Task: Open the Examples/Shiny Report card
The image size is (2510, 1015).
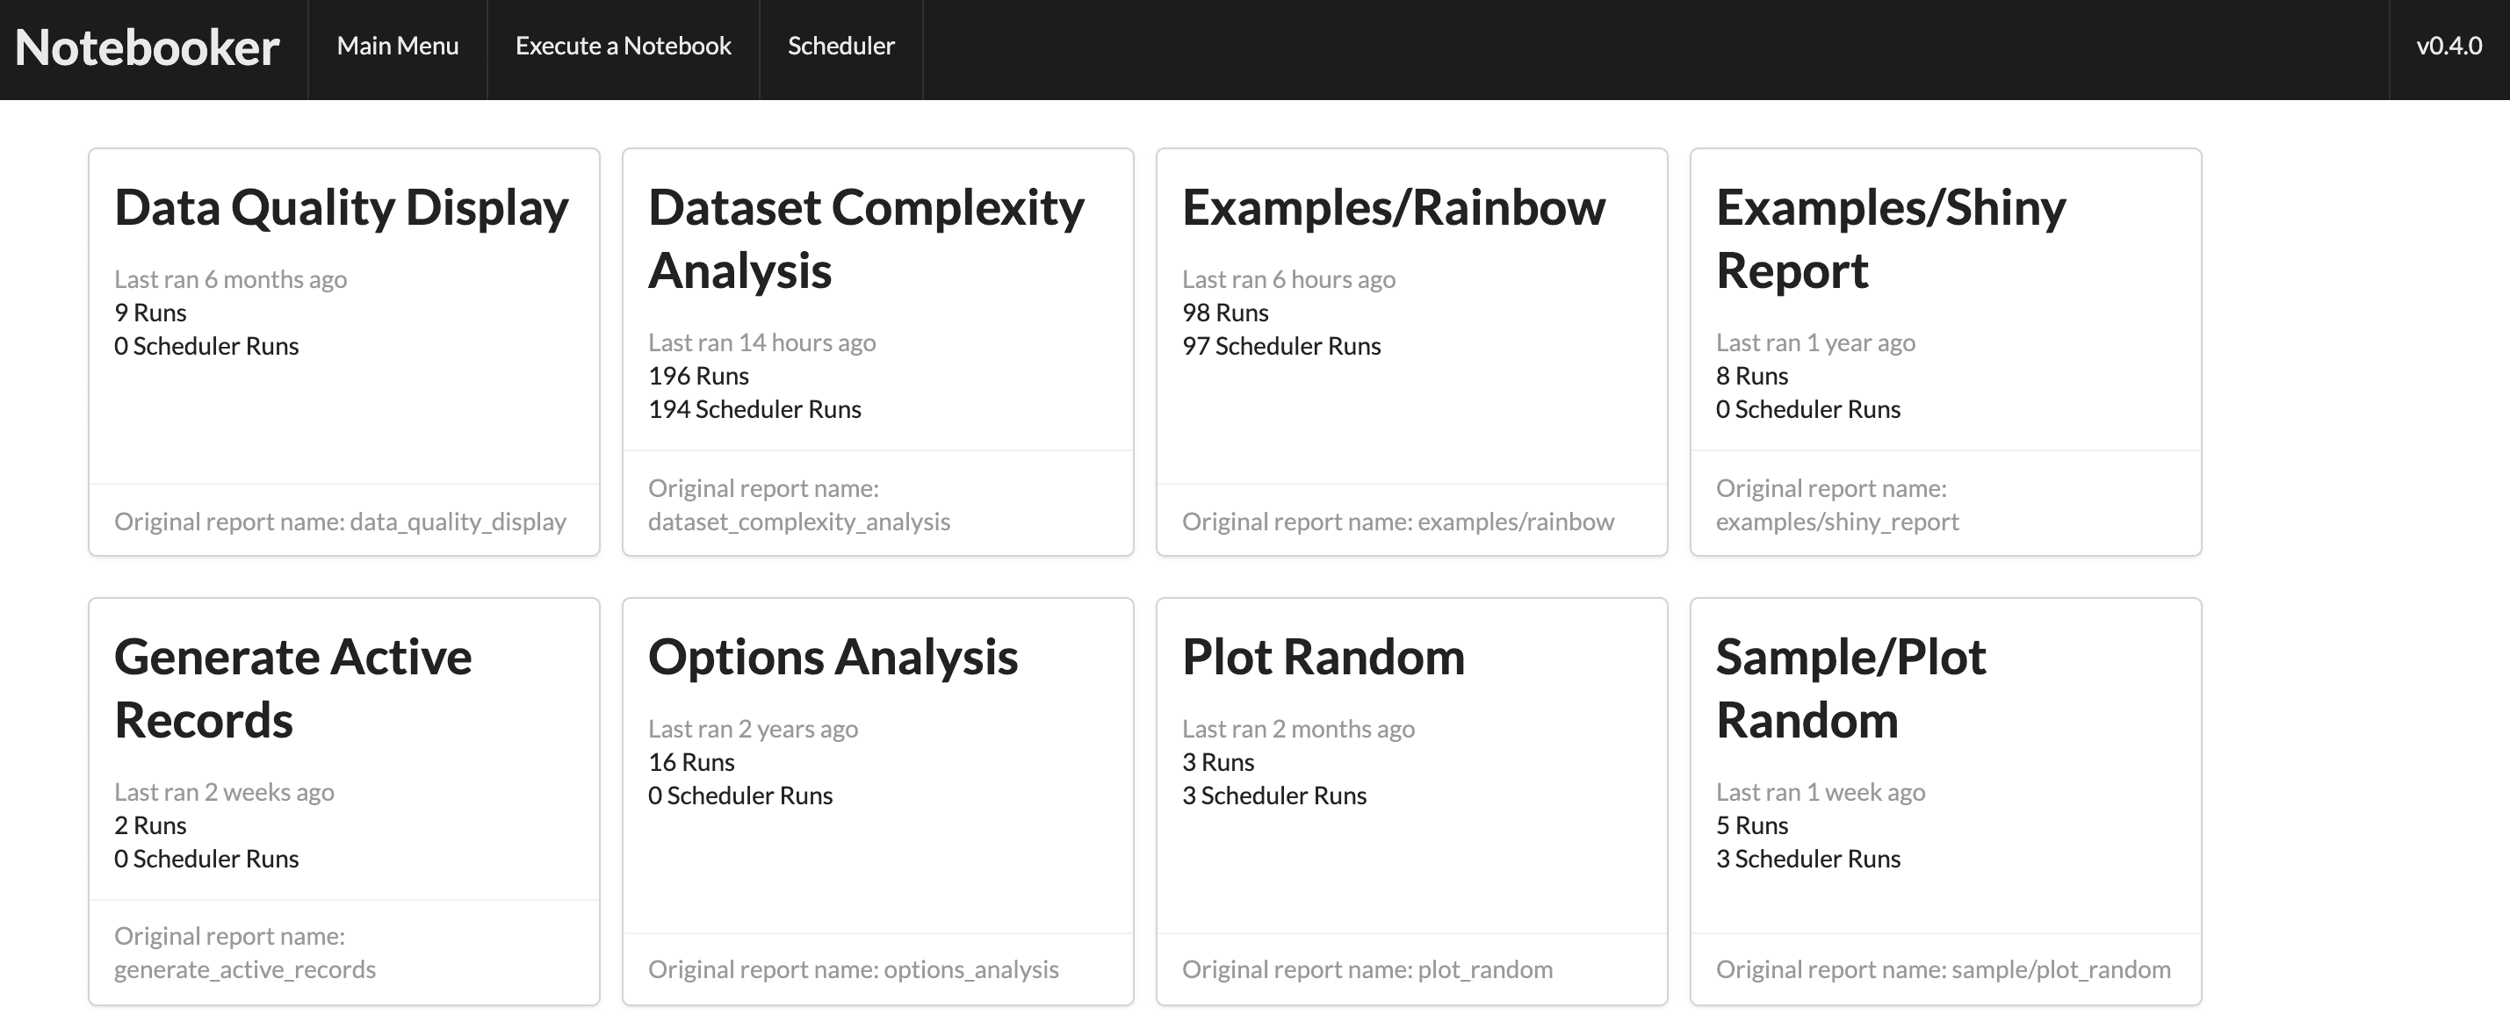Action: (1891, 238)
